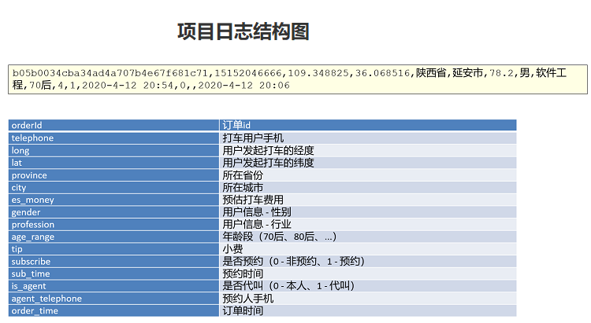Click the title 项目日志结构图
The width and height of the screenshot is (591, 323).
pyautogui.click(x=243, y=31)
